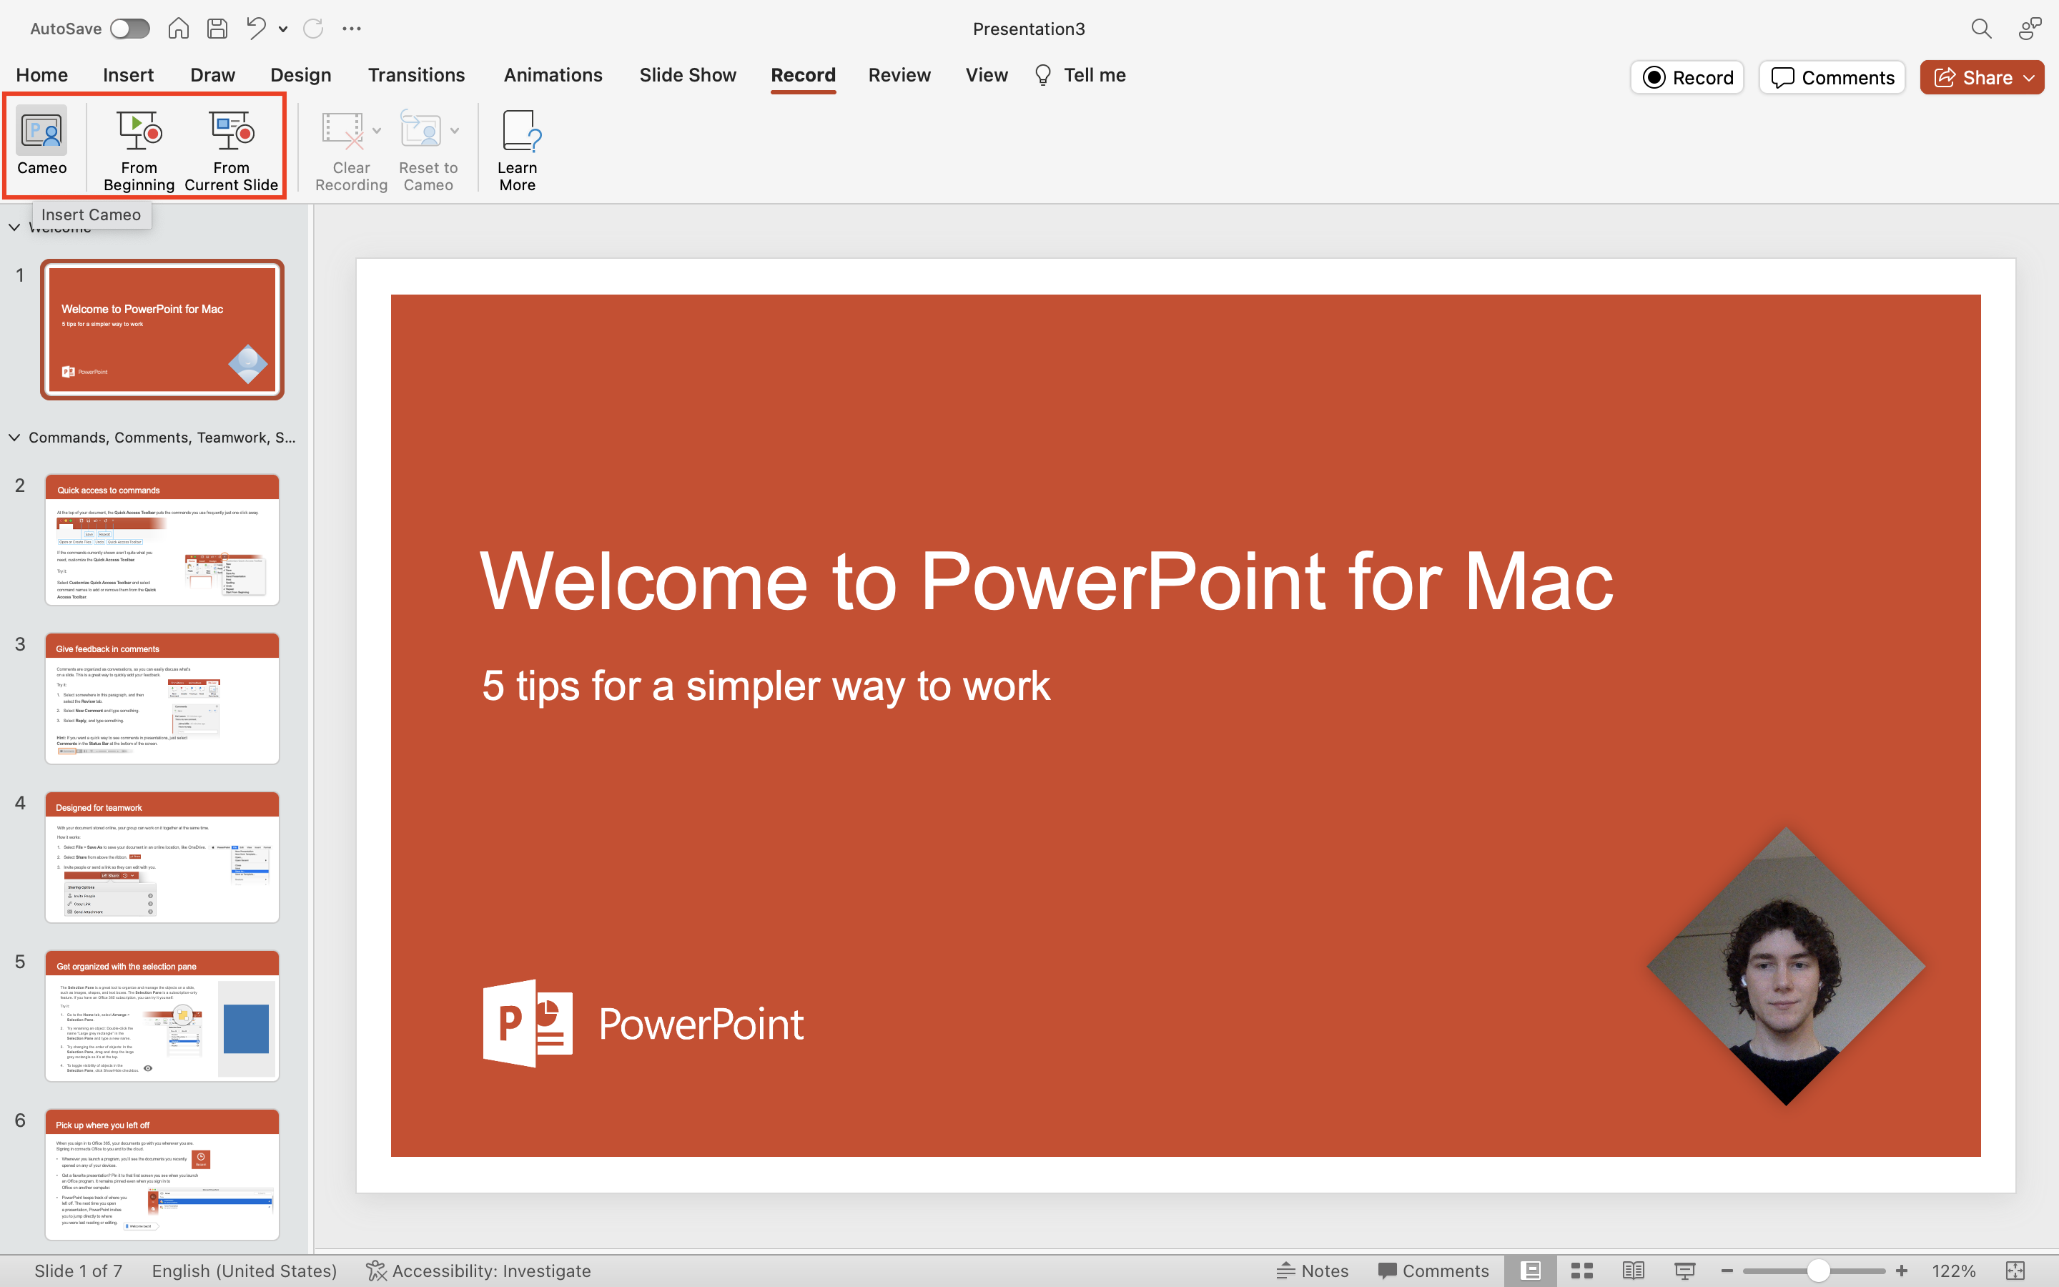Expand the Welcome slides group
The height and width of the screenshot is (1287, 2059).
click(14, 227)
